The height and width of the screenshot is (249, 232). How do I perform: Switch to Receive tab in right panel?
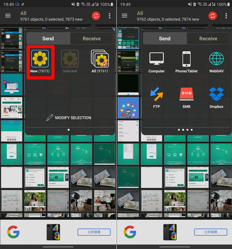tap(208, 38)
